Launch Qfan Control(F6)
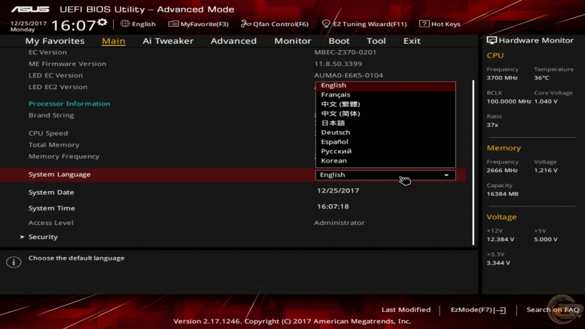 [x=274, y=24]
